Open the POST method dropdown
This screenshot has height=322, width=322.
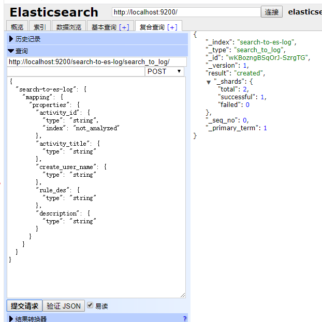tap(165, 71)
